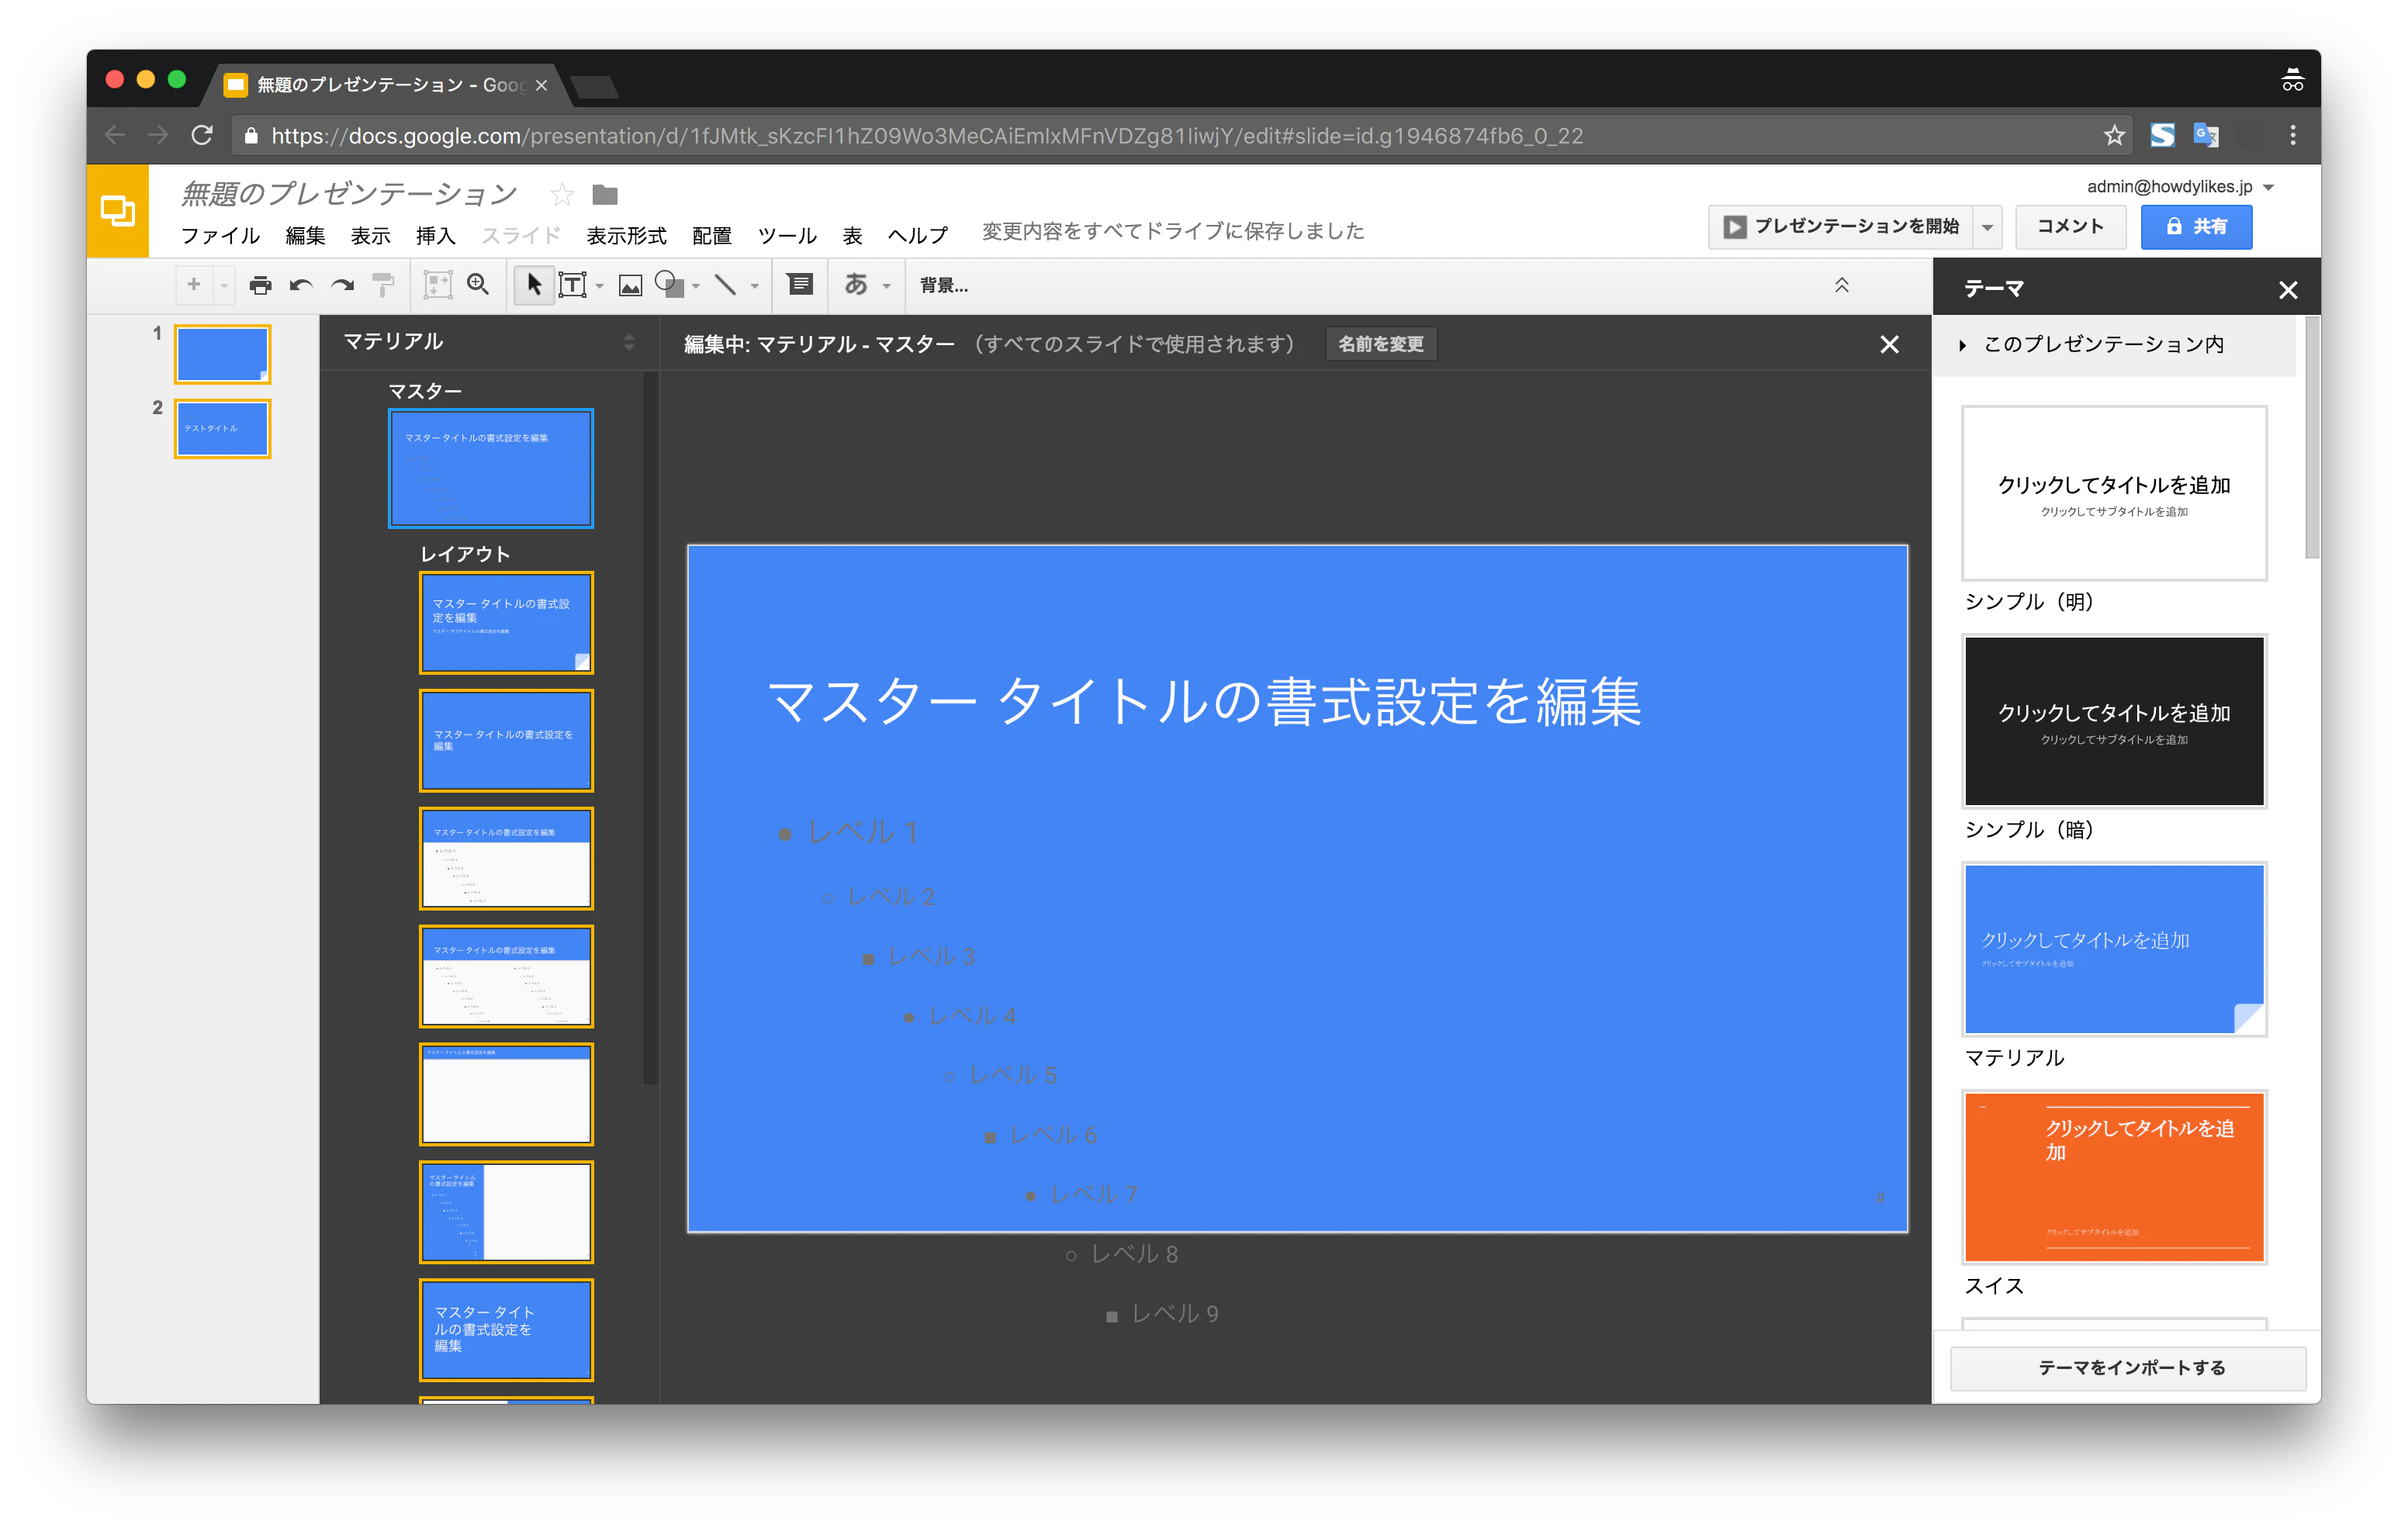Image resolution: width=2408 pixels, height=1528 pixels.
Task: Click the redo arrow icon
Action: pos(342,286)
